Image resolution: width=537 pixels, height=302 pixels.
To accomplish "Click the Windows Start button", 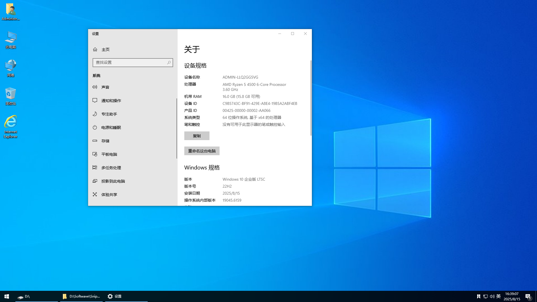I will [6, 296].
